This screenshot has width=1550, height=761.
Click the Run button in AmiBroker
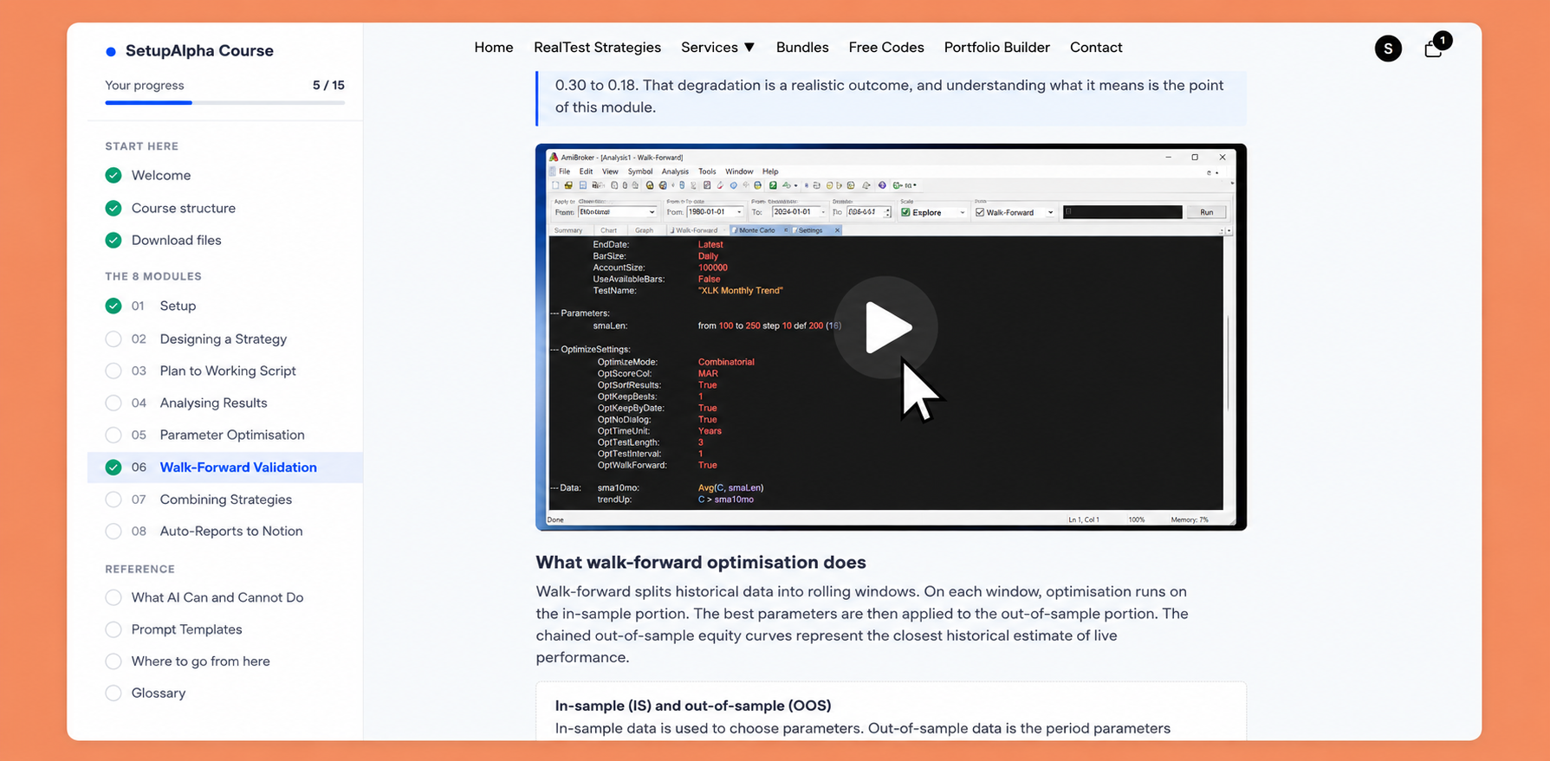[1206, 212]
